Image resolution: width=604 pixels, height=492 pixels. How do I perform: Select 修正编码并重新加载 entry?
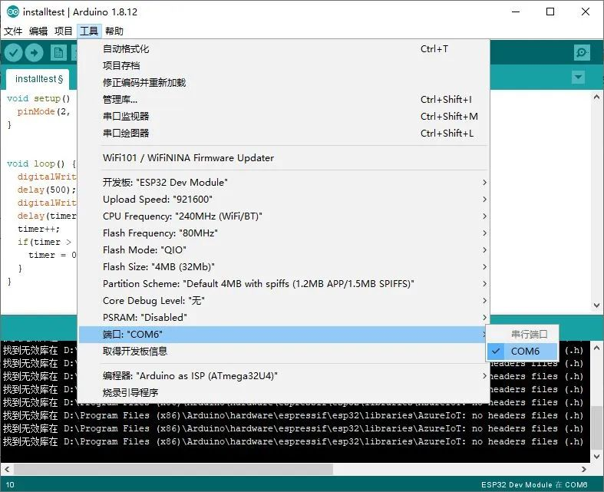click(283, 82)
